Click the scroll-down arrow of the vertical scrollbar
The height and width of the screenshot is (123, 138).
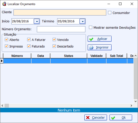click(x=136, y=101)
